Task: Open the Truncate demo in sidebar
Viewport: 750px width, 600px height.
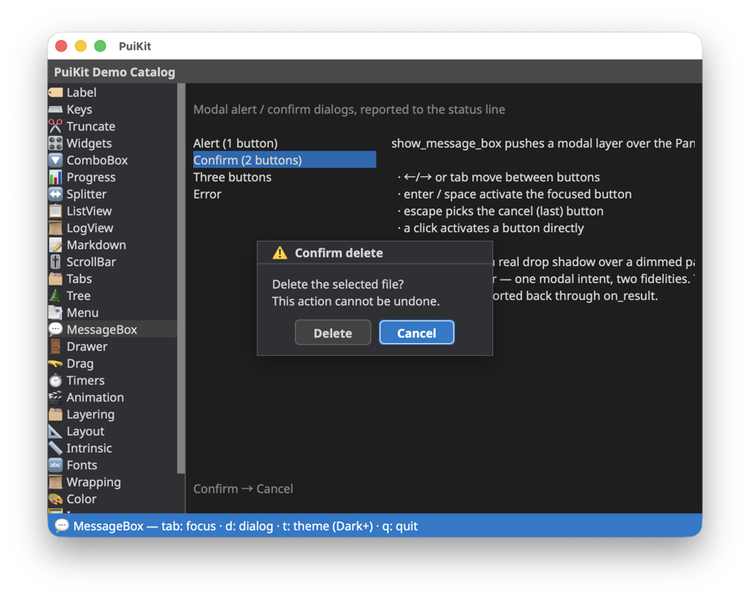Action: click(x=113, y=126)
